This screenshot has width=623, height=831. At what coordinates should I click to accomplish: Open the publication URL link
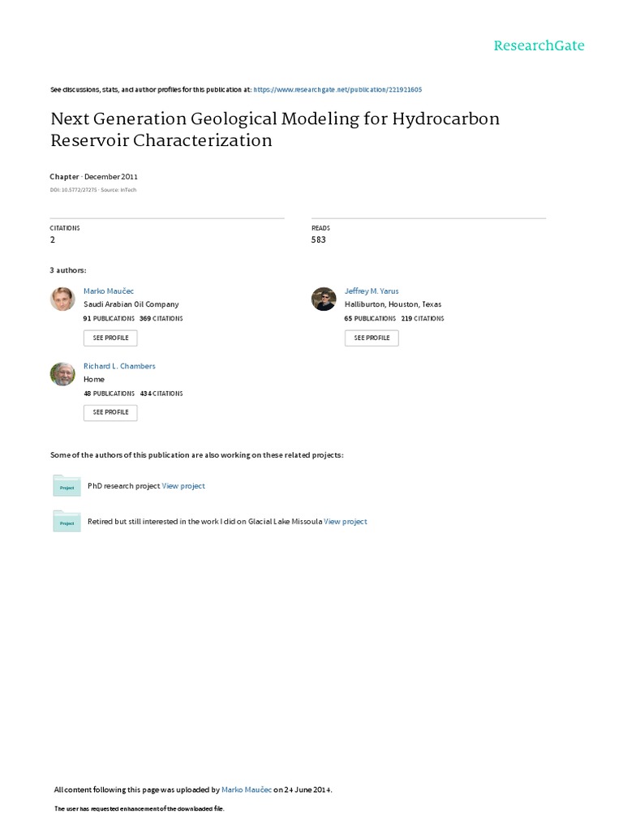(337, 90)
